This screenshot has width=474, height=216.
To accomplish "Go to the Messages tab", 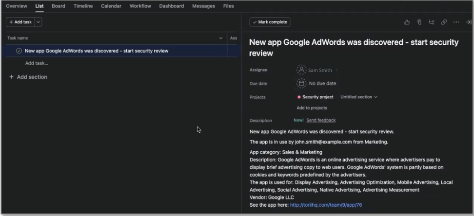I will [204, 6].
